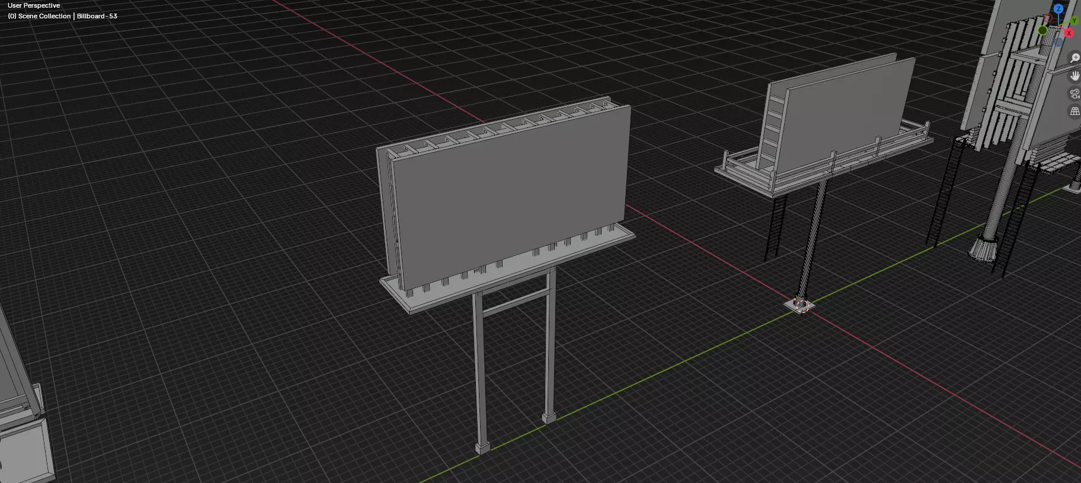Click the green Y axis on the gizmo
The image size is (1081, 483).
pos(1074,21)
